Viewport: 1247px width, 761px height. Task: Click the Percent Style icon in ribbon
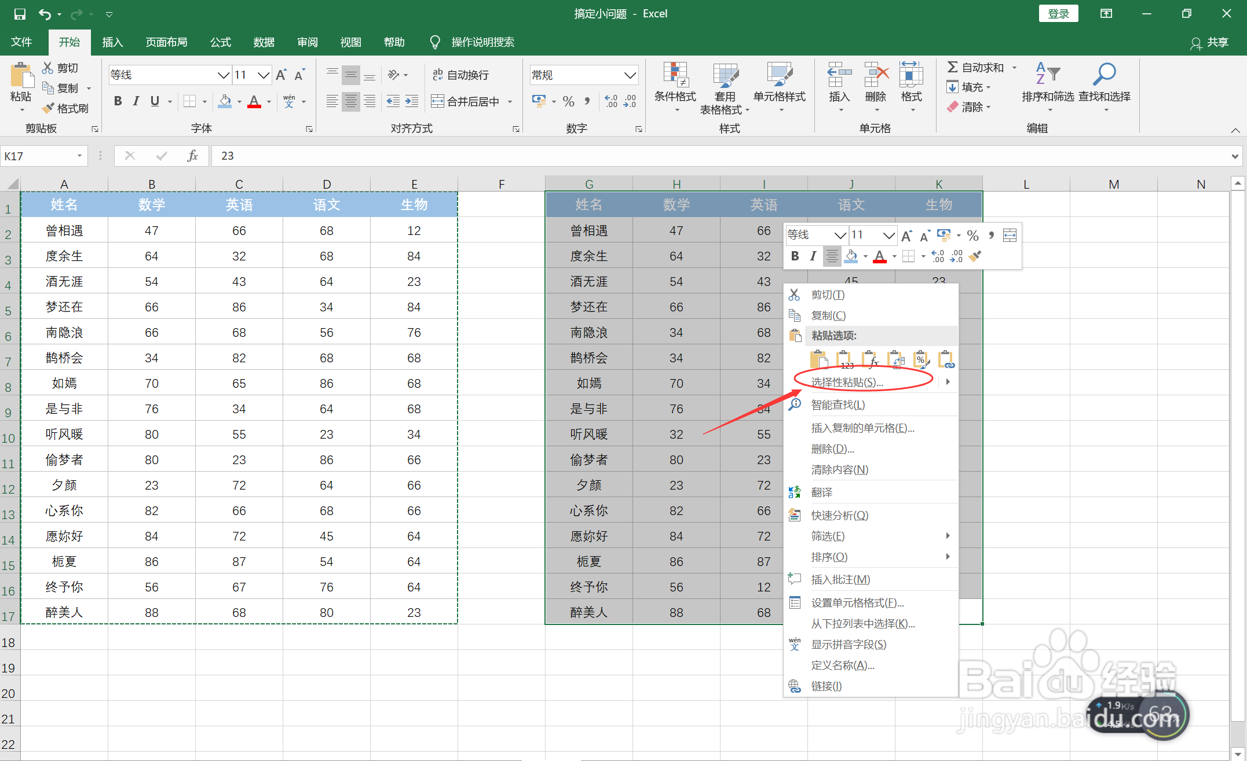coord(569,101)
